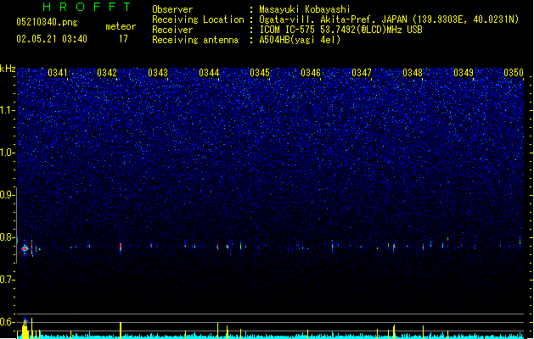Click the 0.8 frequency axis label

7,237
